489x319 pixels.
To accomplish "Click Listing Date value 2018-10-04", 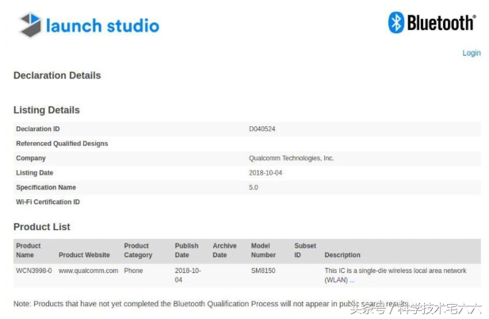I will [x=266, y=173].
